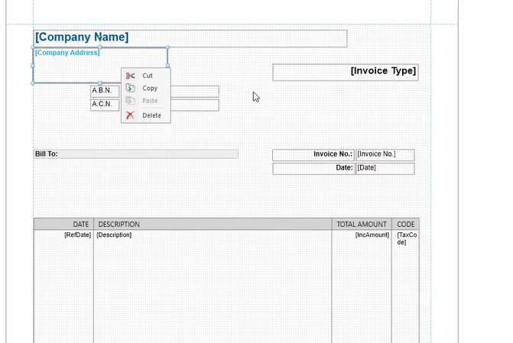Viewport: 513px width, 343px height.
Task: Click the Copy icon in context menu
Action: pyautogui.click(x=130, y=89)
